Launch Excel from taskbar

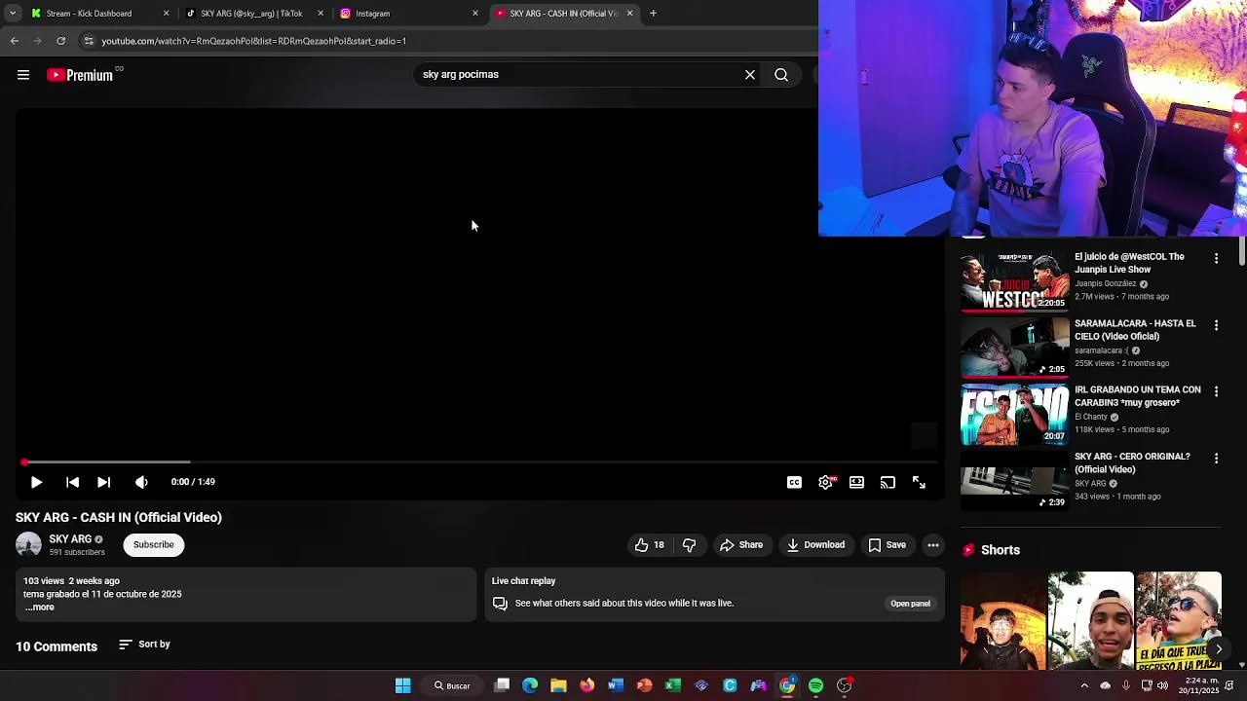click(x=672, y=685)
